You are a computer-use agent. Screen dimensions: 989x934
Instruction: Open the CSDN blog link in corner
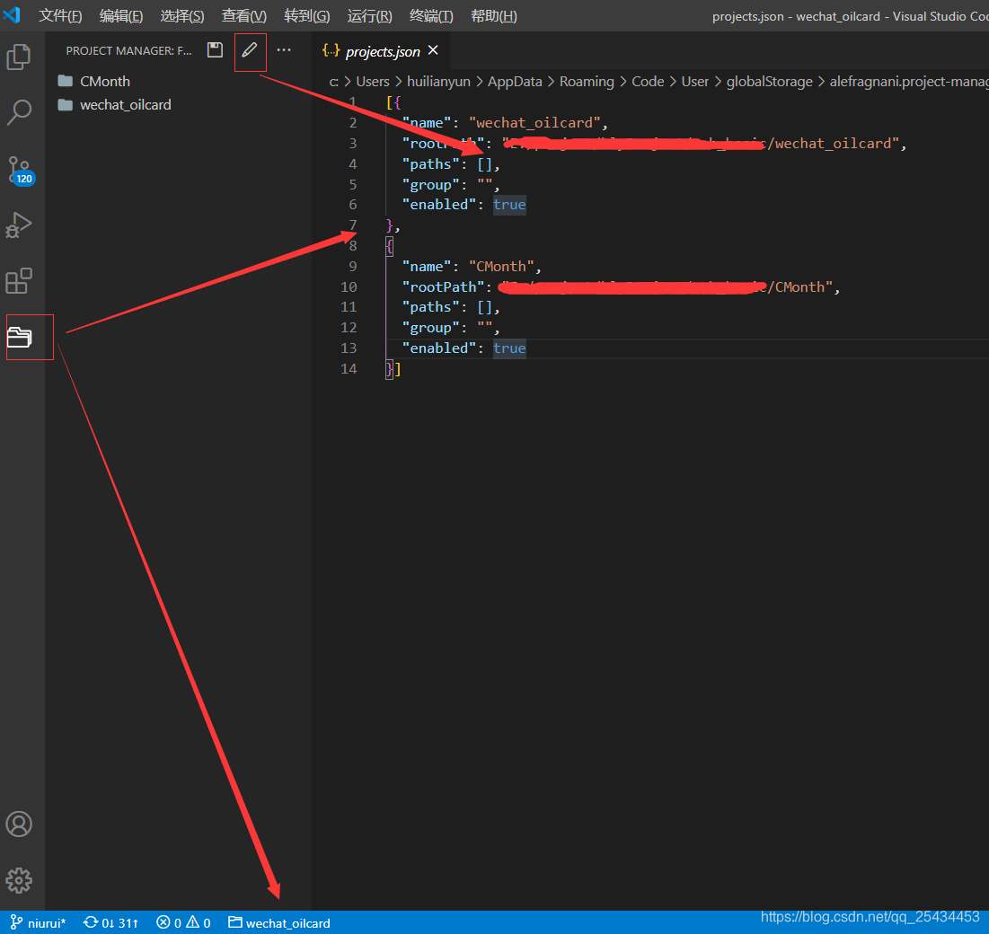point(870,917)
